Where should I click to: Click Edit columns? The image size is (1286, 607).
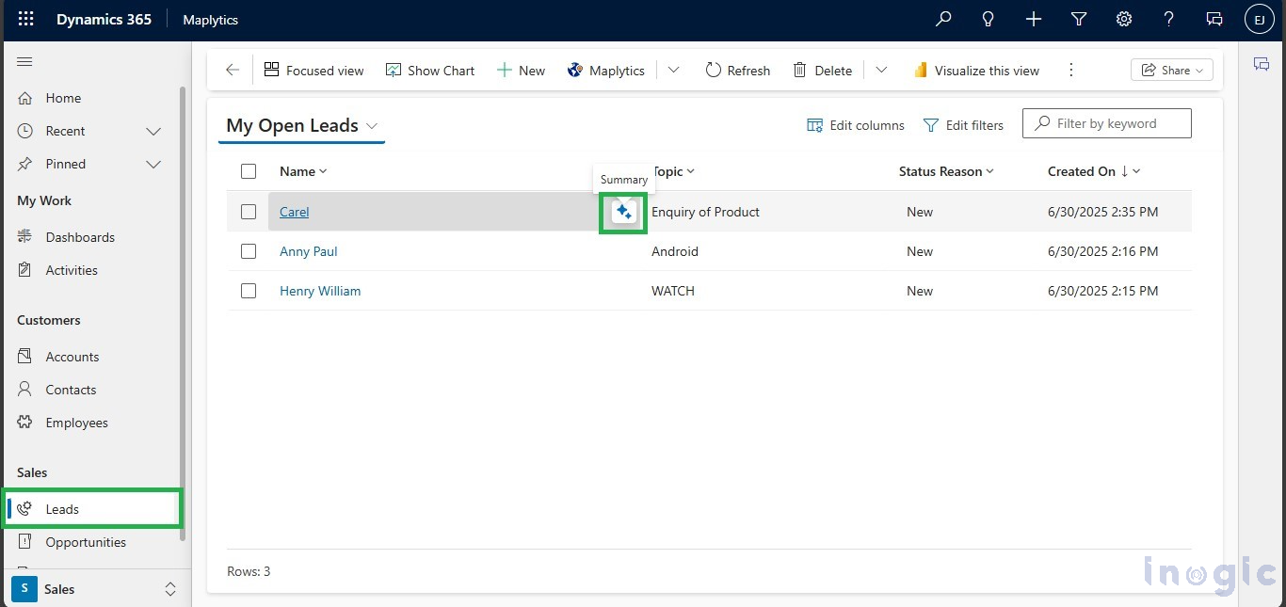point(856,125)
